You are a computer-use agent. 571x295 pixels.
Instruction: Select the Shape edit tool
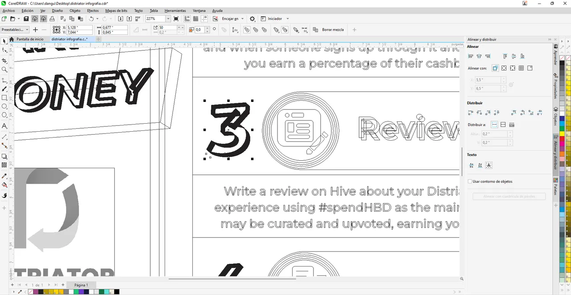[4, 51]
